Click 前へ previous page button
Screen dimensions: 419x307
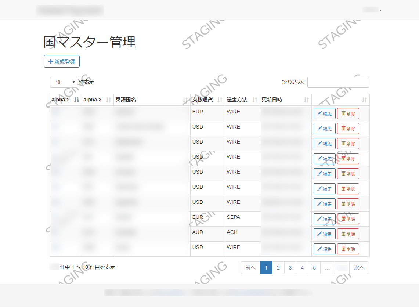tap(250, 268)
